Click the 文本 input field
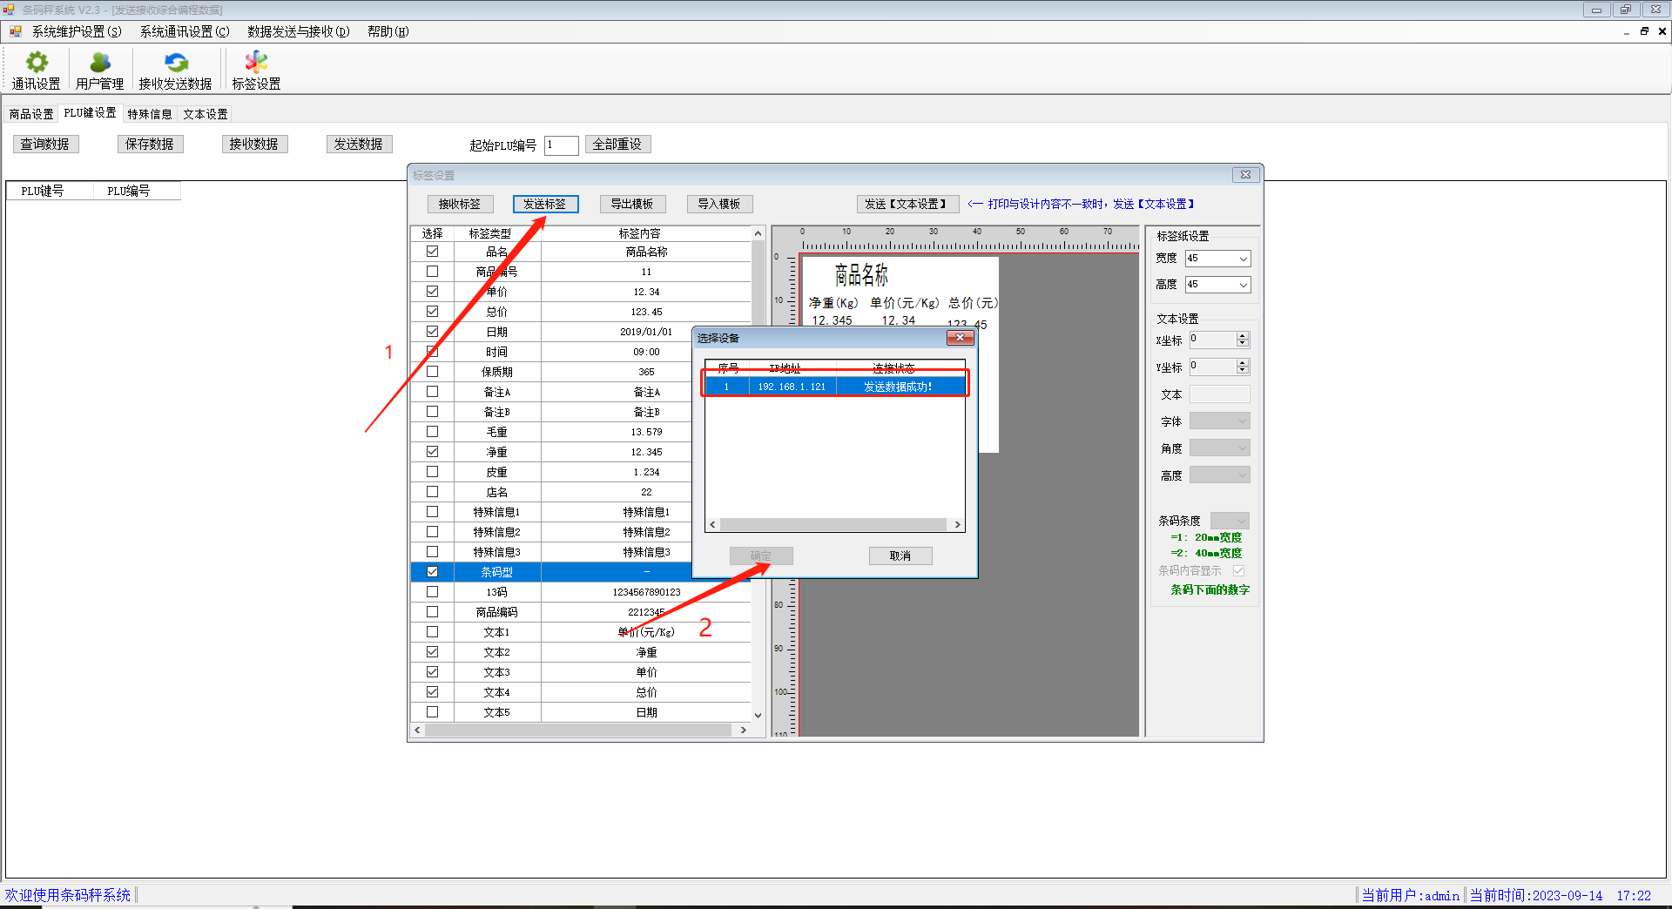Screen dimensions: 1672x909 point(1219,394)
